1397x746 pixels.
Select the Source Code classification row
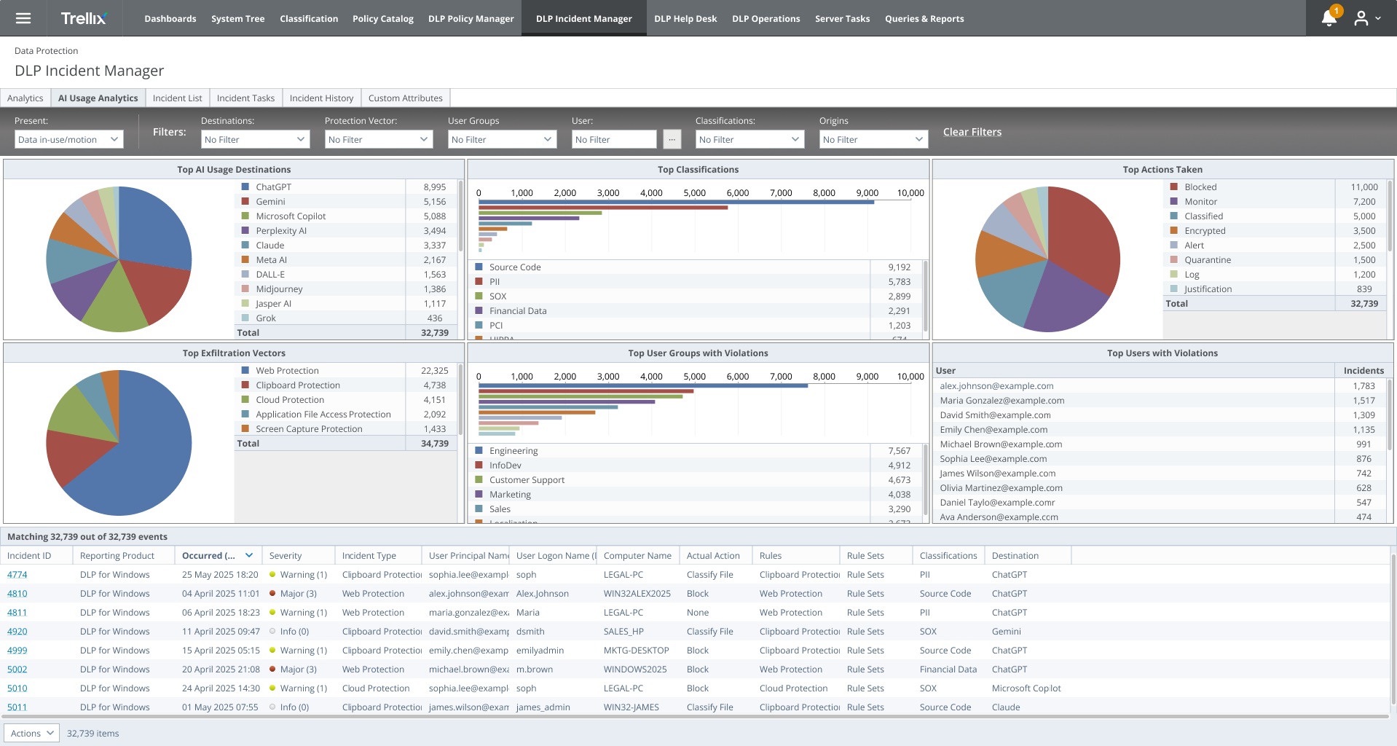tap(696, 267)
